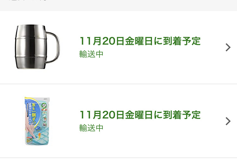
Task: Click the yellow arrow on the ice tray package
Action: coord(39,136)
